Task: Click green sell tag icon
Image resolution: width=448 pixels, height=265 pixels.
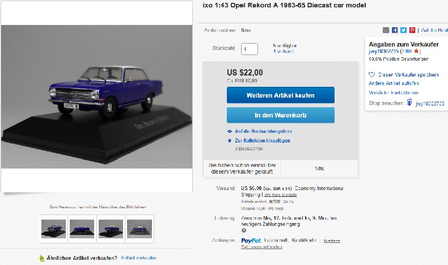Action: click(42, 258)
